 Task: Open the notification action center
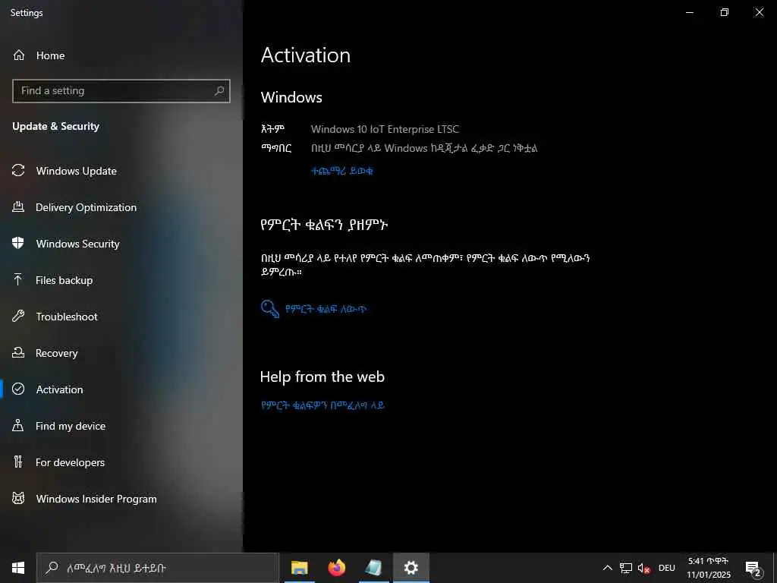click(753, 568)
